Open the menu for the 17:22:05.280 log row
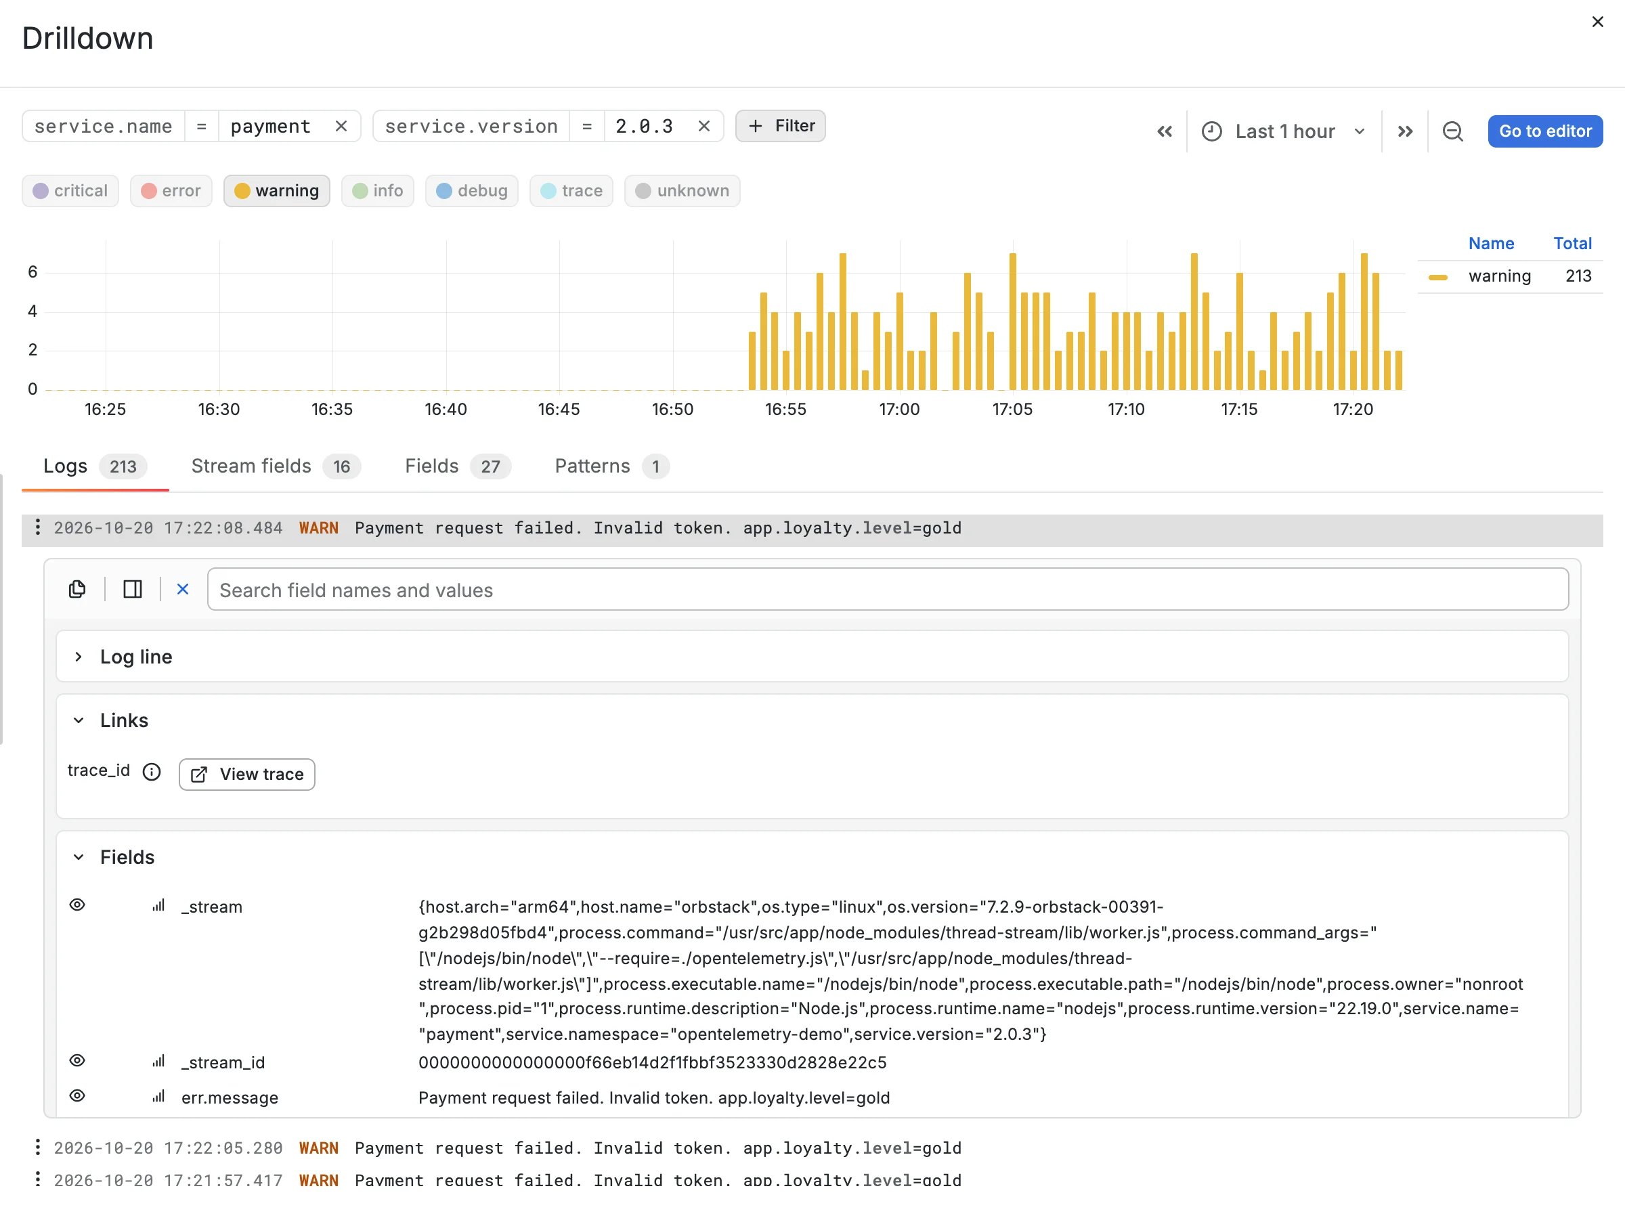This screenshot has height=1218, width=1625. [x=37, y=1148]
